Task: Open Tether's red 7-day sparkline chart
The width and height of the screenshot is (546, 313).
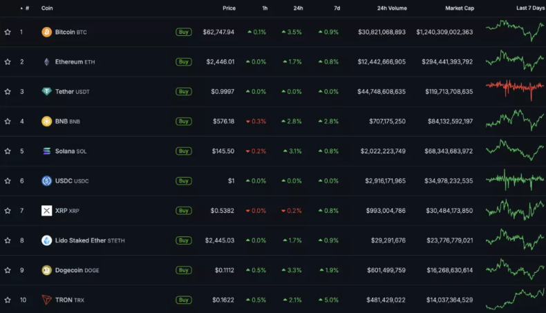Action: [x=515, y=89]
